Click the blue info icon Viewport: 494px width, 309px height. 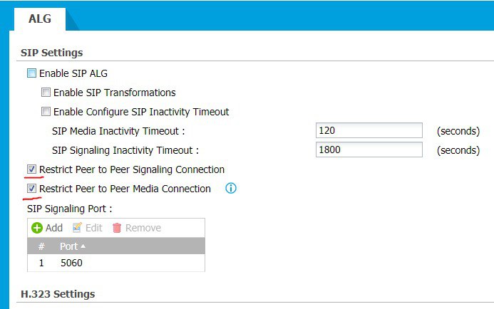(x=231, y=189)
